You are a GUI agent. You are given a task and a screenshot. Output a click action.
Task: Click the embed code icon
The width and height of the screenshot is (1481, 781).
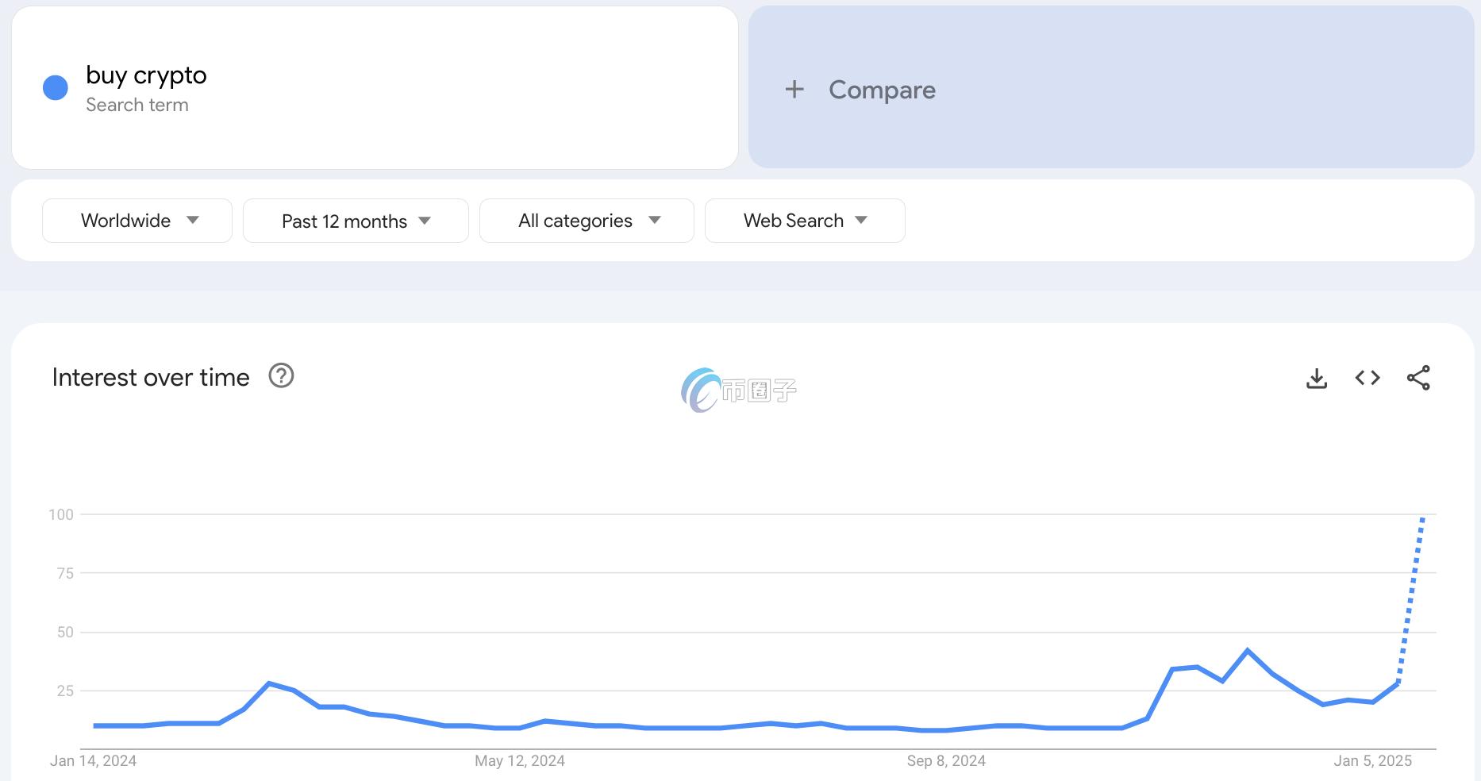(1368, 378)
